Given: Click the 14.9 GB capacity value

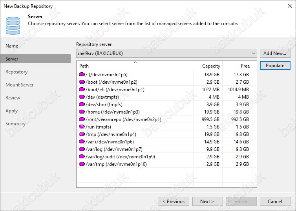Looking at the screenshot, I should point(212,142).
